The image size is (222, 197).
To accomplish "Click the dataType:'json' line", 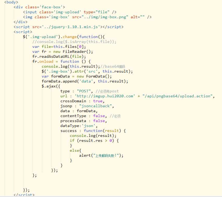I will [79, 126].
